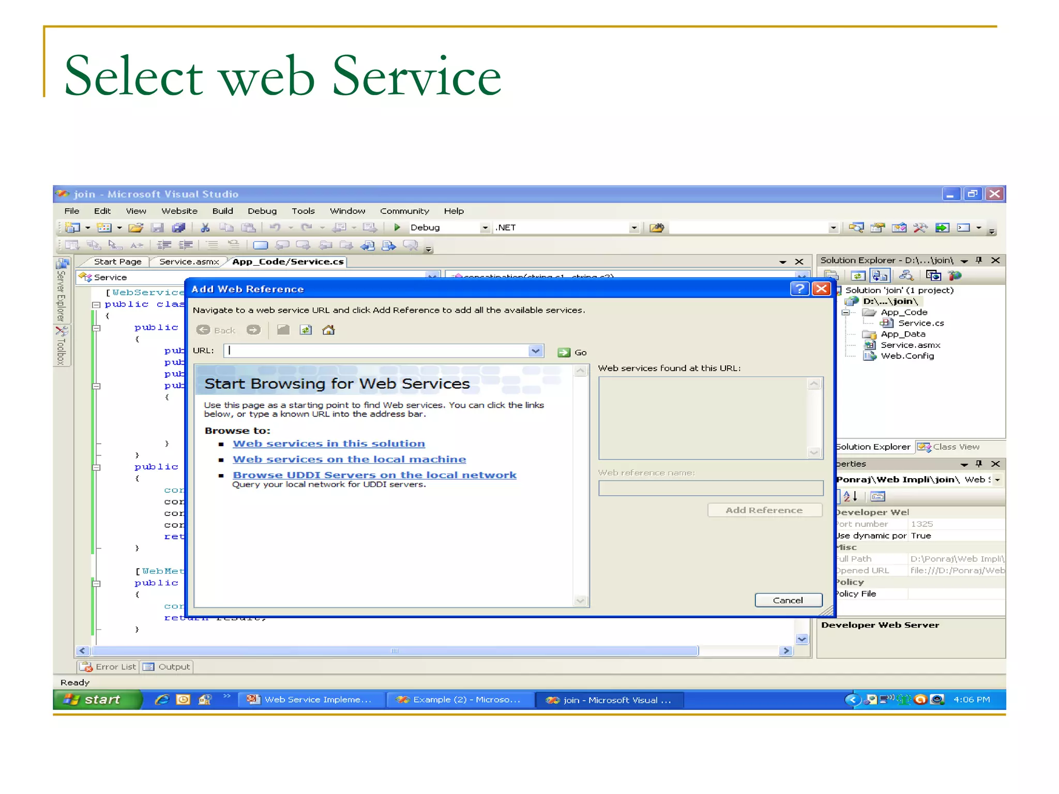Open the Build menu
This screenshot has height=794, width=1059.
(222, 211)
